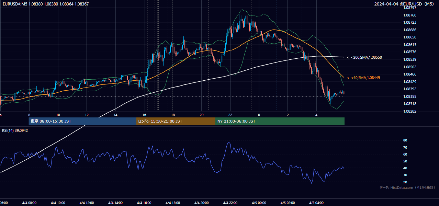
Task: Click the 70 level on the RSI scale
Action: tap(405, 147)
